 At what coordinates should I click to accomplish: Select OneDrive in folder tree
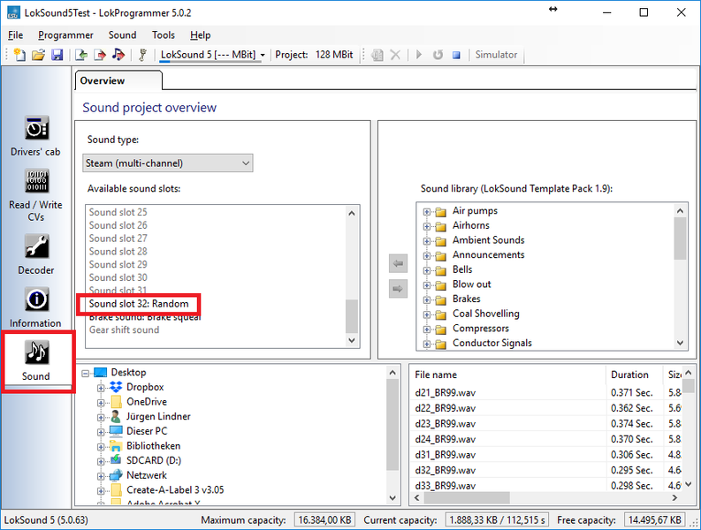147,402
